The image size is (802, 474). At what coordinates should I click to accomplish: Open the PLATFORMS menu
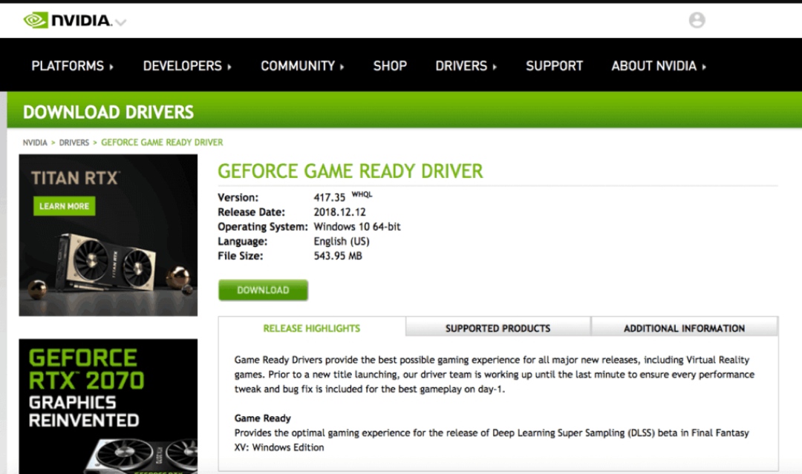pyautogui.click(x=72, y=66)
